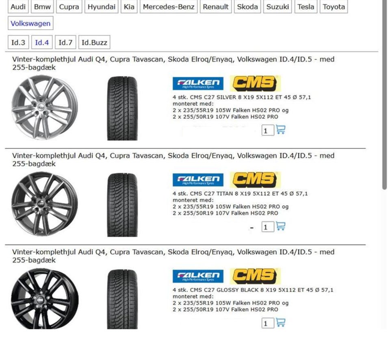
Task: View the glossy black wheel thumbnail
Action: pos(44,299)
